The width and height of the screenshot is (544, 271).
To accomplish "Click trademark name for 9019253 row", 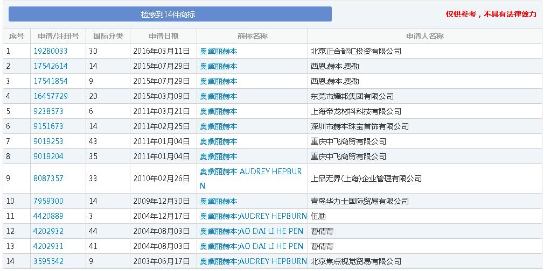I will click(219, 141).
